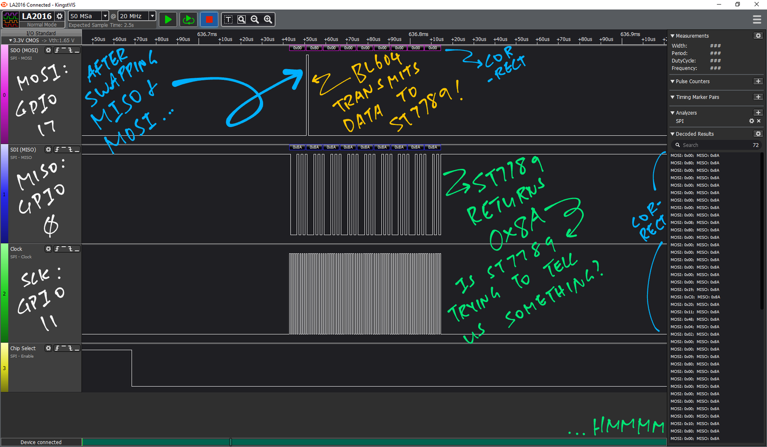Open LA2016 device settings gear

pyautogui.click(x=59, y=16)
